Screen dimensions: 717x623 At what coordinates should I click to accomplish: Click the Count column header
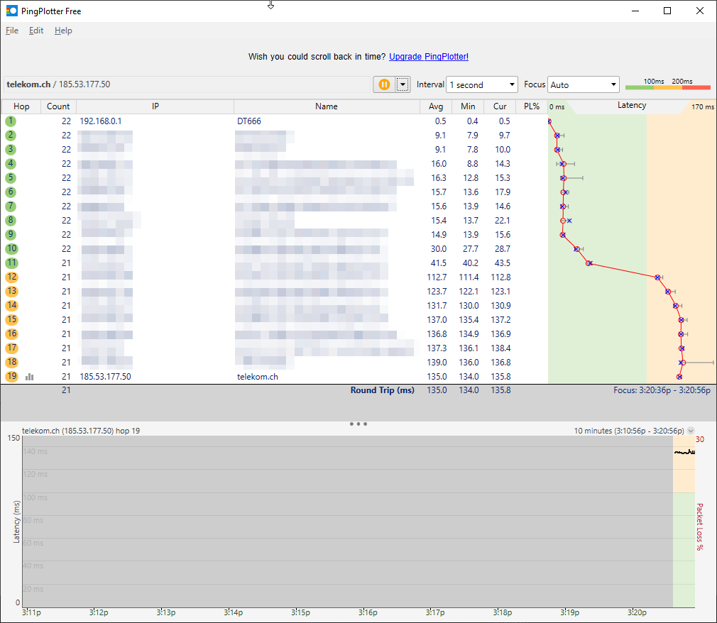(x=58, y=106)
